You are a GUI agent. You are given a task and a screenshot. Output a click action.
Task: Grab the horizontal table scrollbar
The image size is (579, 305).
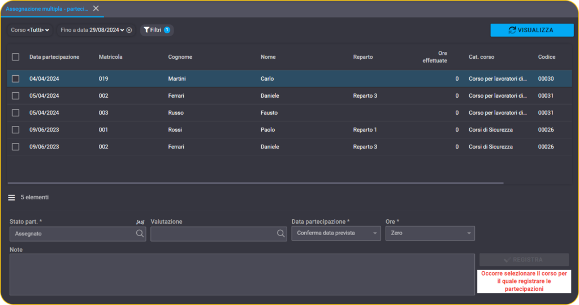(256, 183)
